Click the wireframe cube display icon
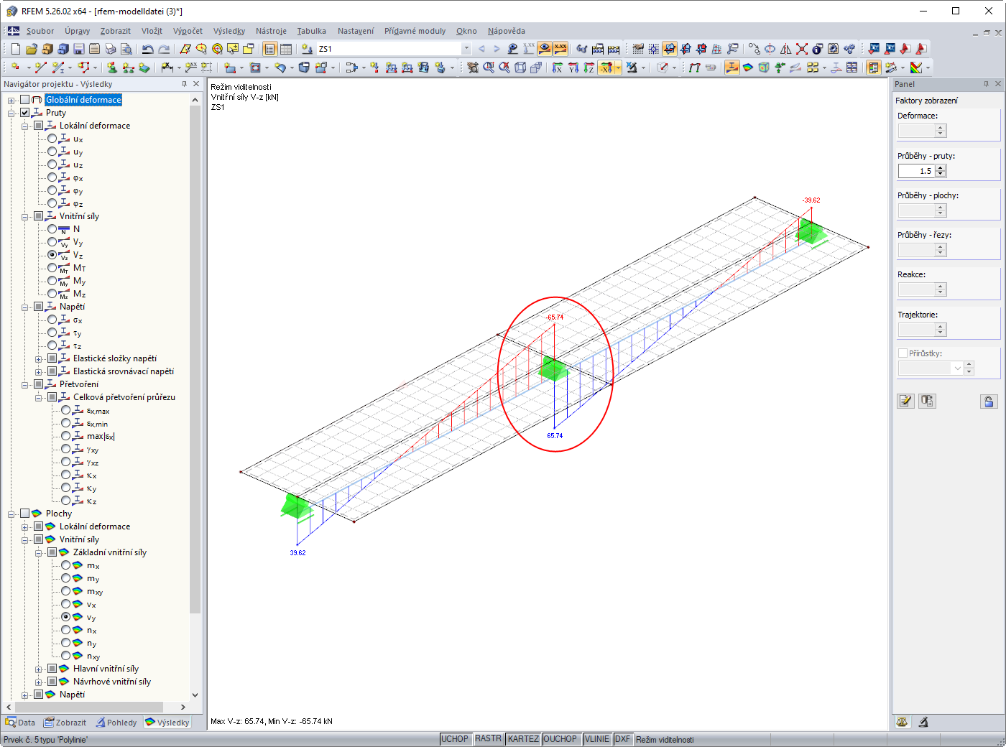This screenshot has width=1006, height=747. coord(520,68)
